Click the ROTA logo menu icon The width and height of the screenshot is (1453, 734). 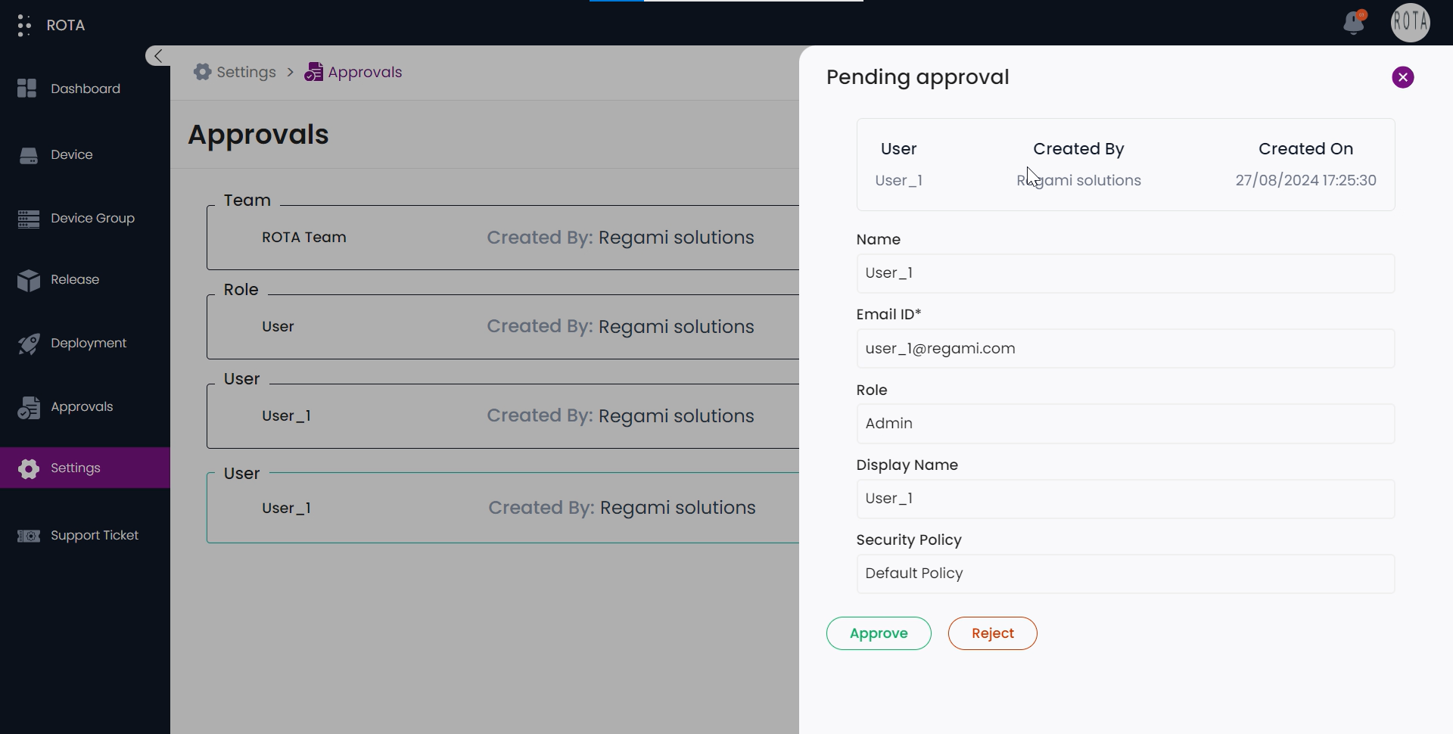(23, 24)
